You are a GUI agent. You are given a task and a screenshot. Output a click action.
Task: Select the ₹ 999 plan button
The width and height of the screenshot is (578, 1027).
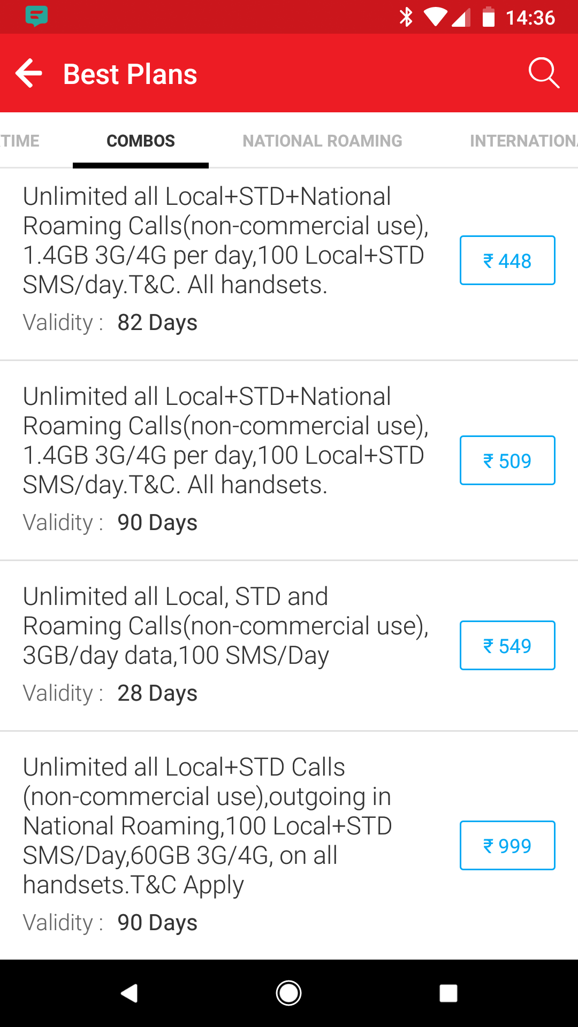click(x=507, y=846)
